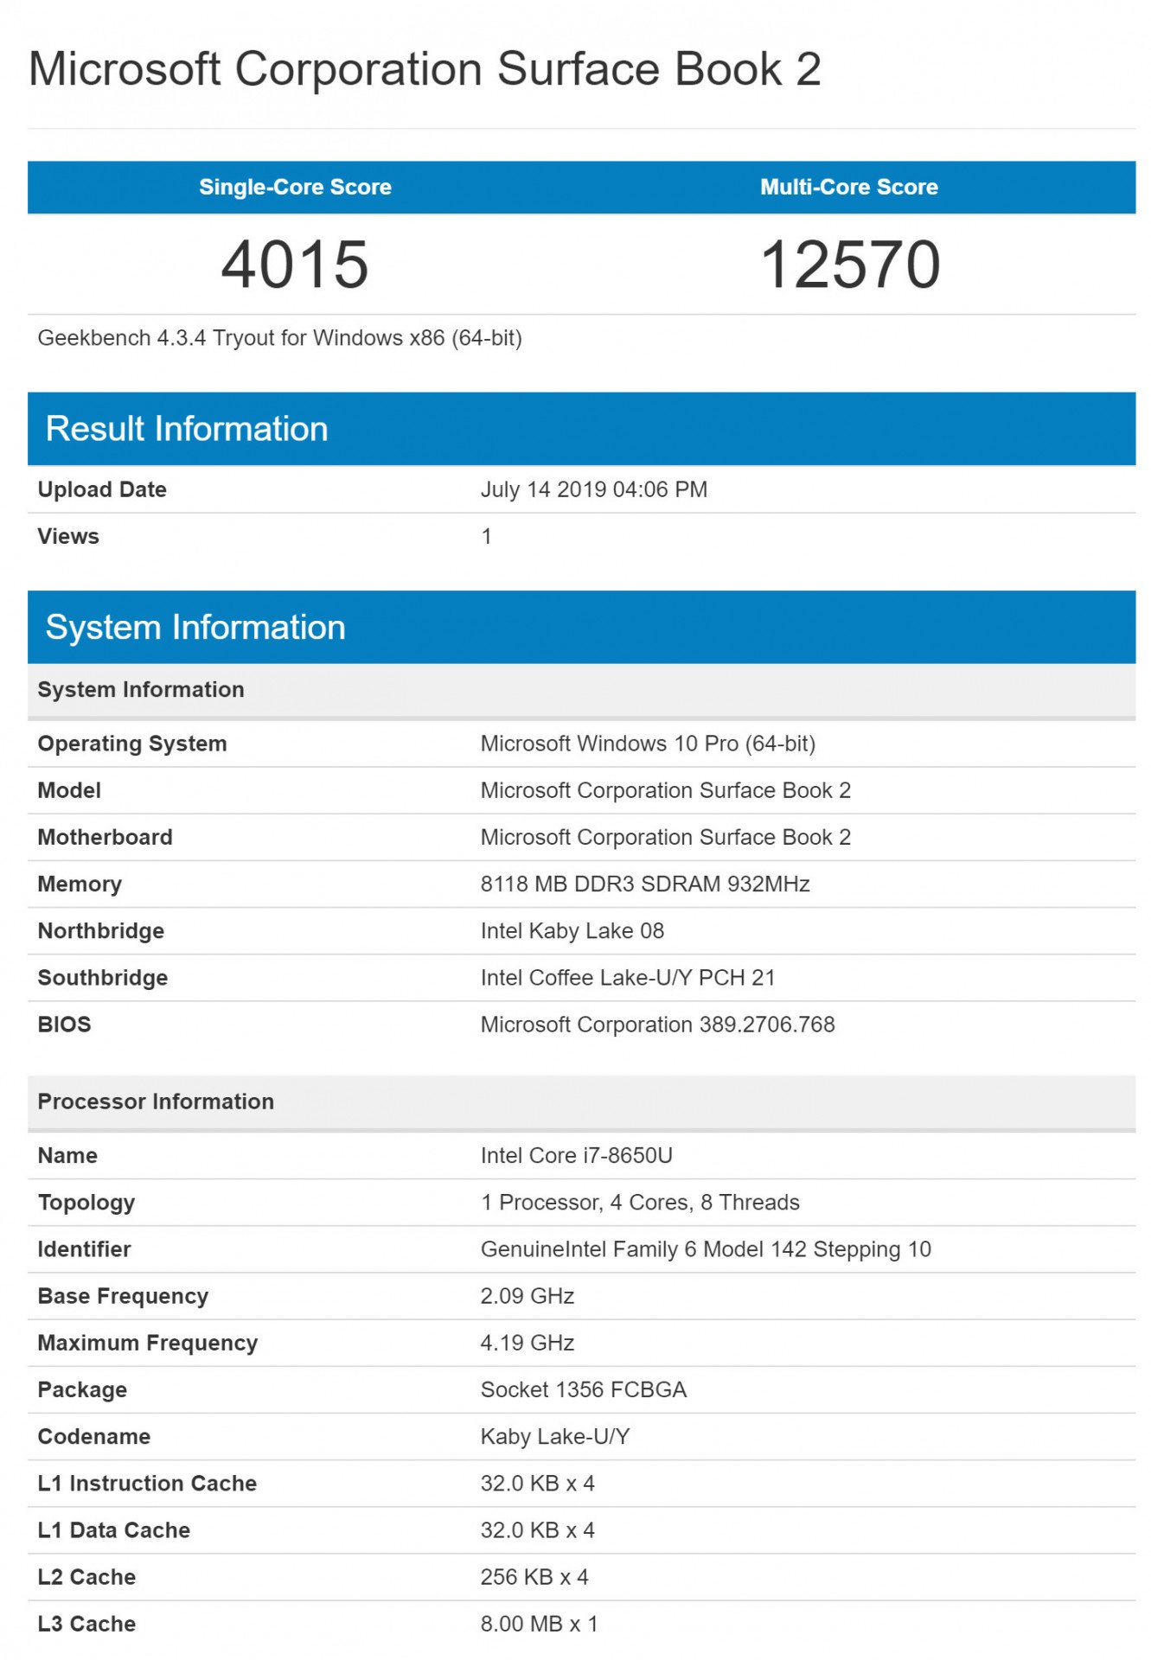Click the L3 Cache label
This screenshot has height=1660, width=1151.
(x=86, y=1624)
